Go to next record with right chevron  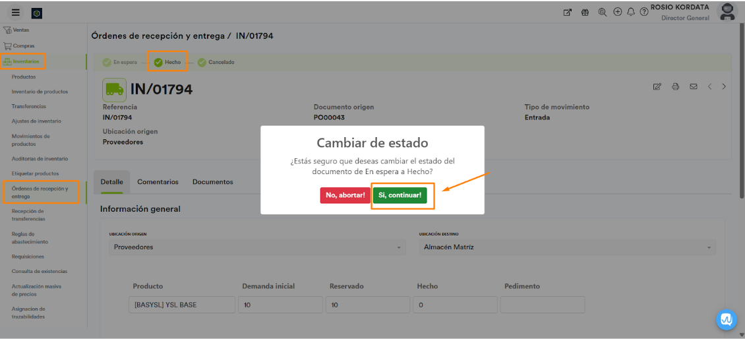(724, 86)
